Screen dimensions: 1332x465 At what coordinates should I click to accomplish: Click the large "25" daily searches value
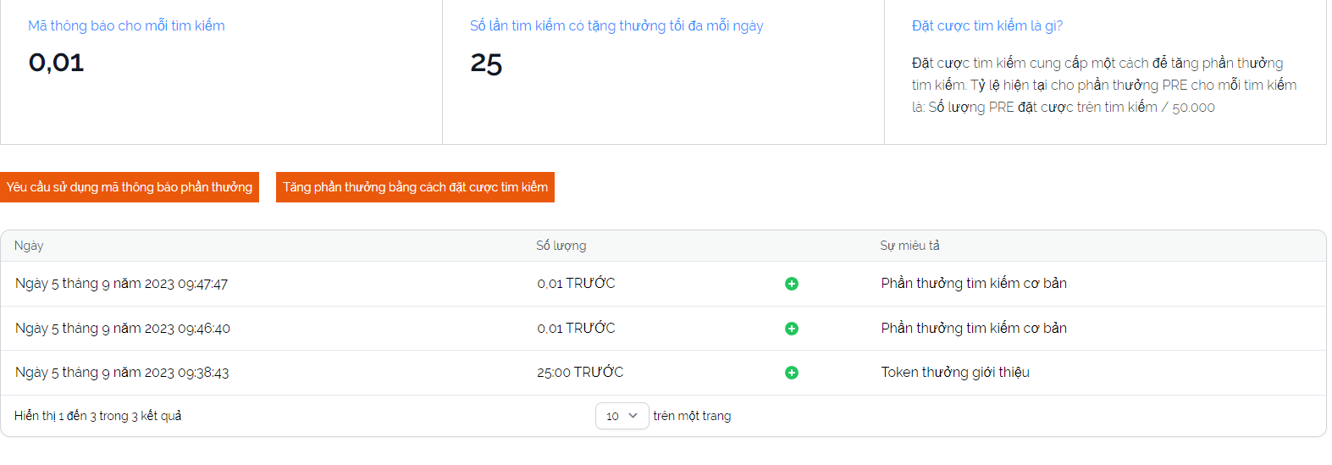click(486, 64)
